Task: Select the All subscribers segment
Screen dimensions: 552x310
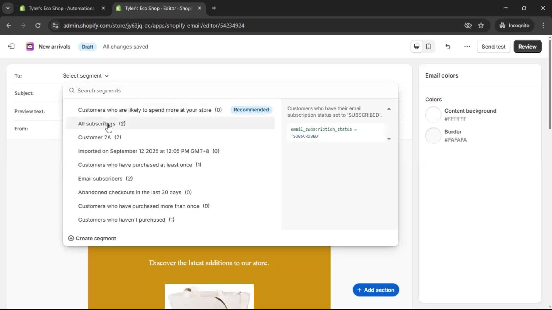Action: pyautogui.click(x=97, y=123)
